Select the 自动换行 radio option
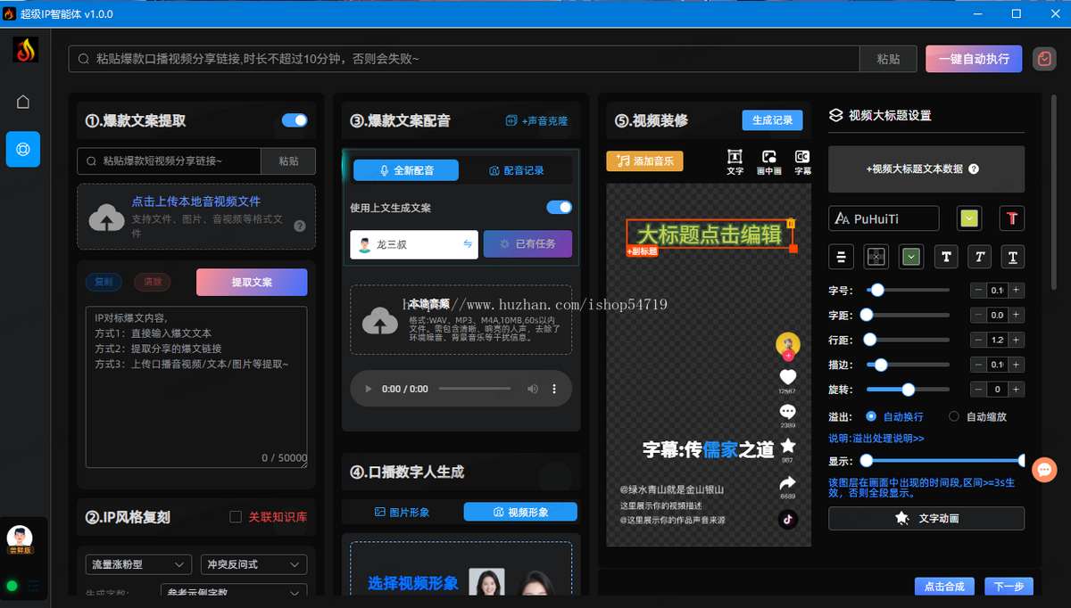The width and height of the screenshot is (1071, 608). click(x=871, y=416)
